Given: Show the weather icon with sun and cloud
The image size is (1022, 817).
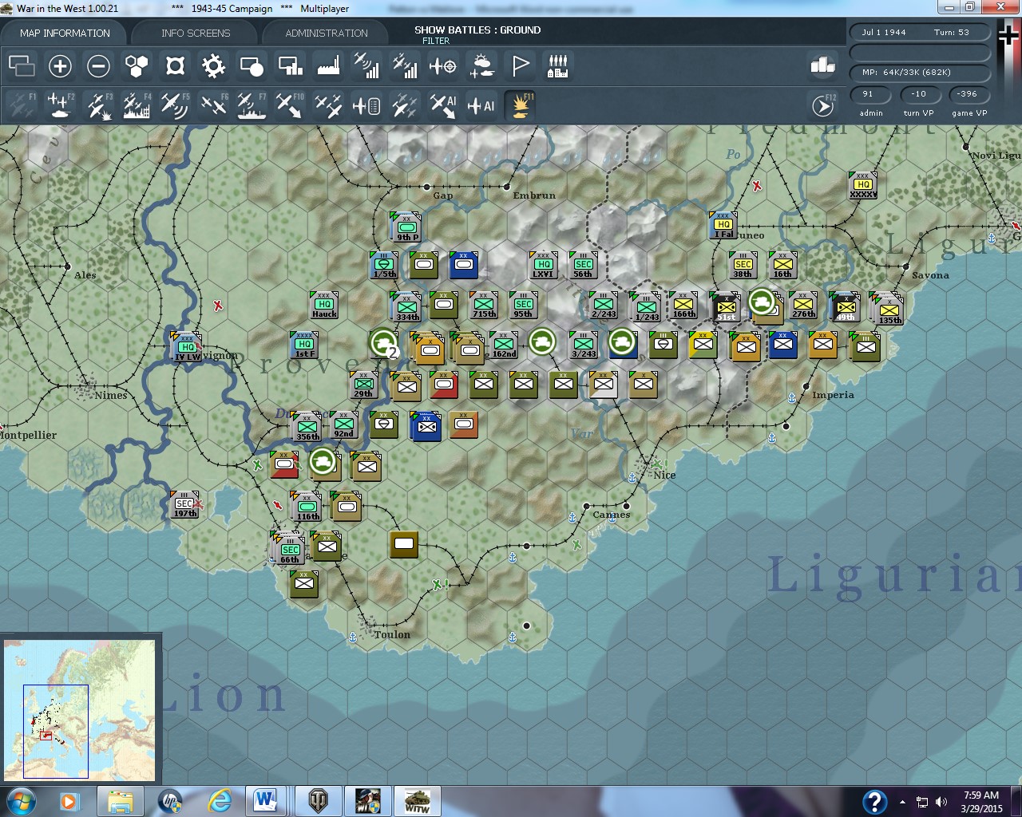Looking at the screenshot, I should click(481, 65).
